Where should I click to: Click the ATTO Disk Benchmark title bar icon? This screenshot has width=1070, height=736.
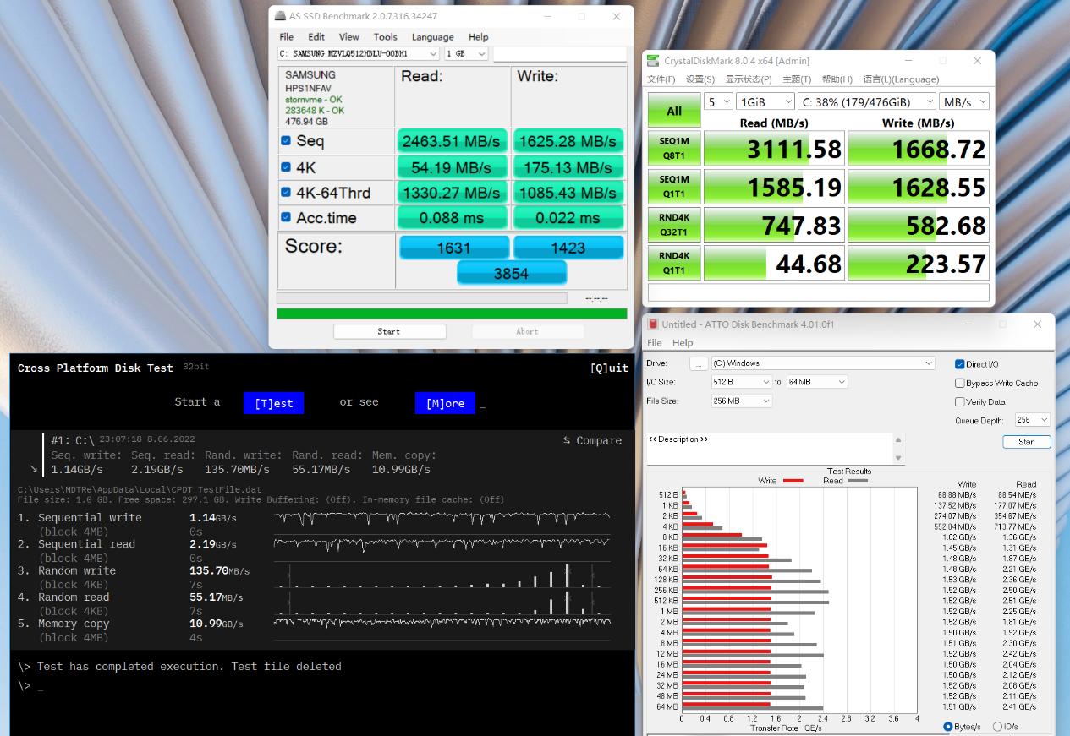click(652, 324)
